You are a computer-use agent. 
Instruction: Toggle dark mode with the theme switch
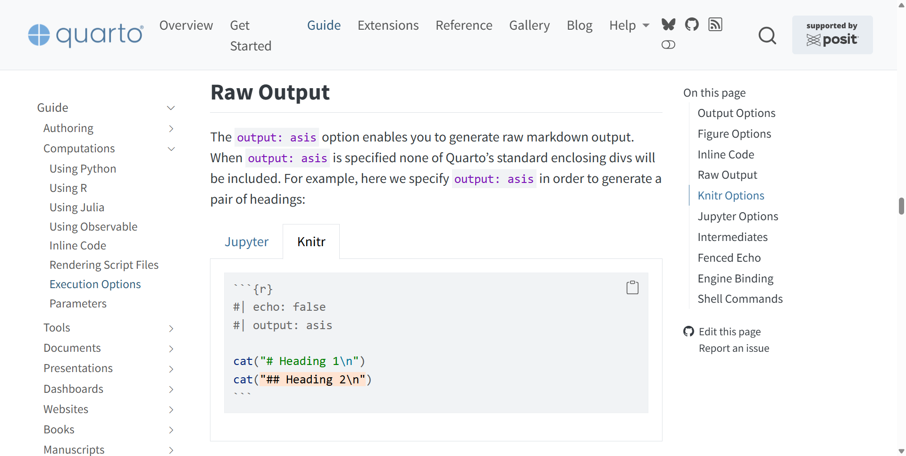pos(668,45)
